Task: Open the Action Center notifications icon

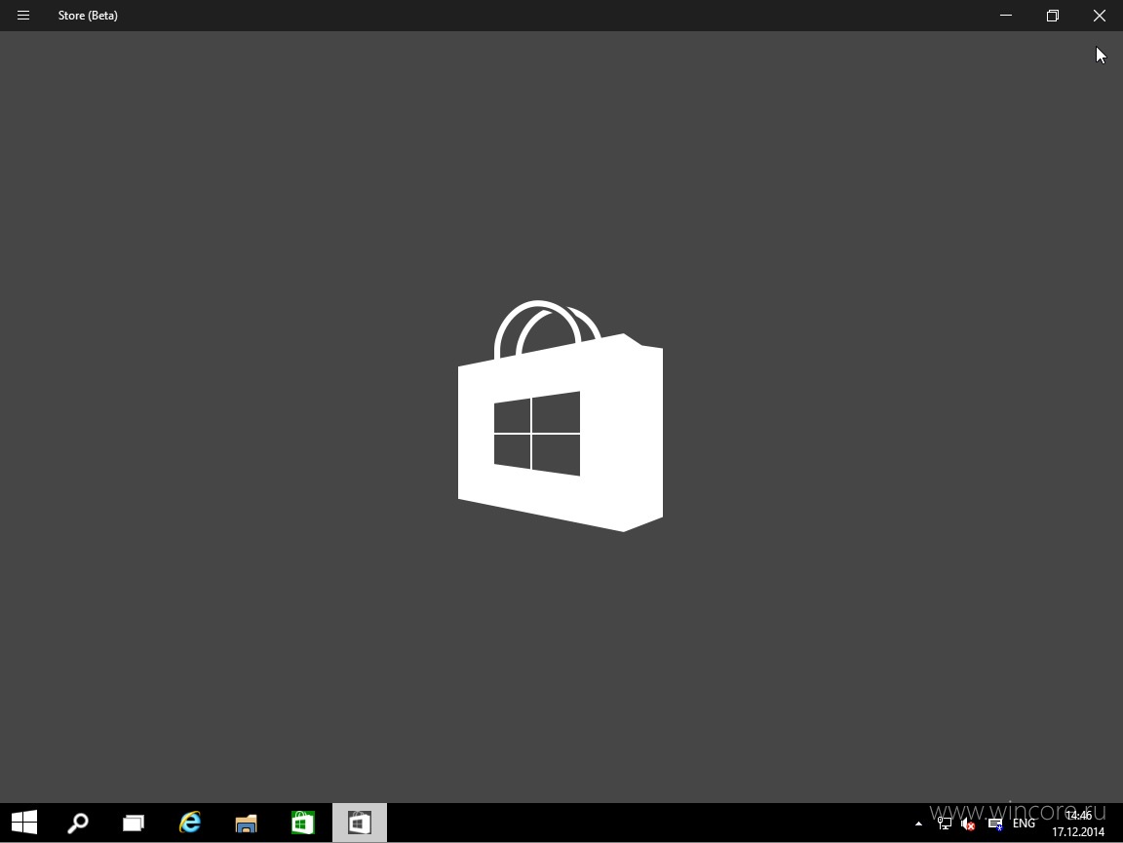Action: (x=994, y=824)
